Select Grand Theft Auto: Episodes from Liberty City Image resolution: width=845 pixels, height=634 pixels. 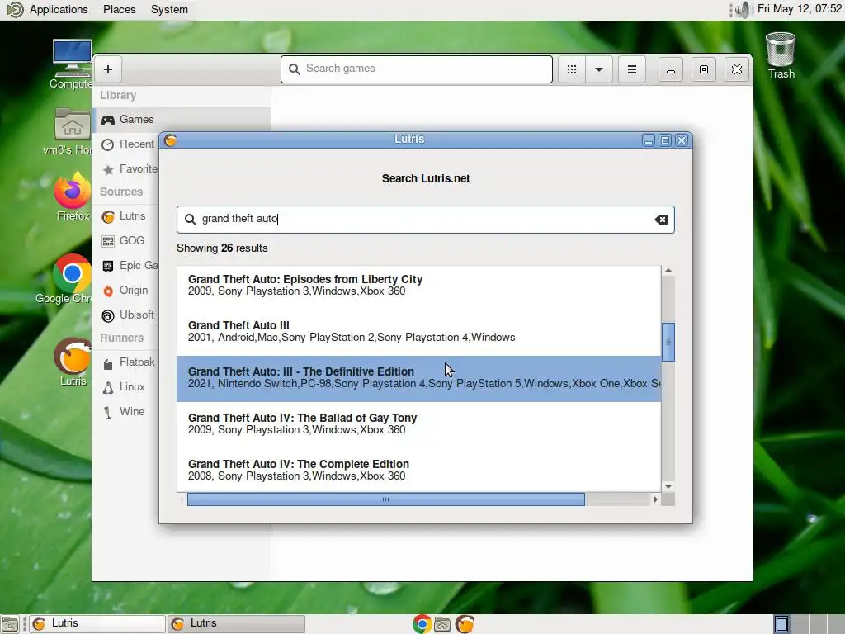(x=418, y=285)
